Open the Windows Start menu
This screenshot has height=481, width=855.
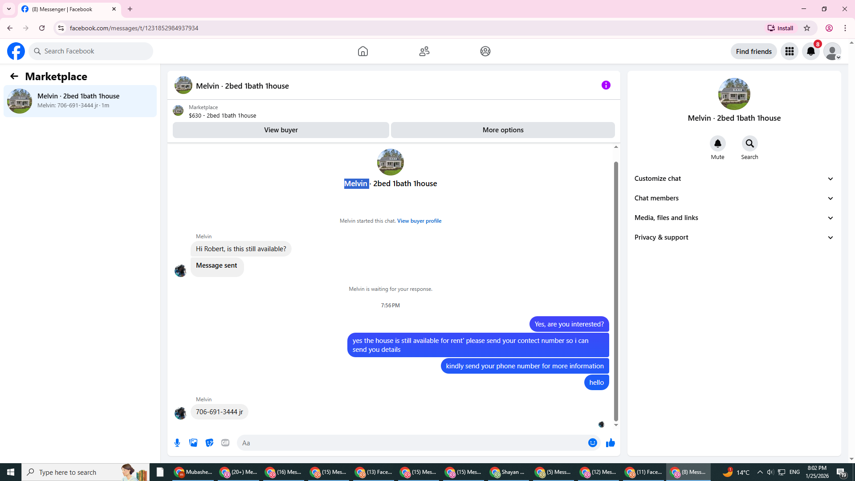point(11,472)
